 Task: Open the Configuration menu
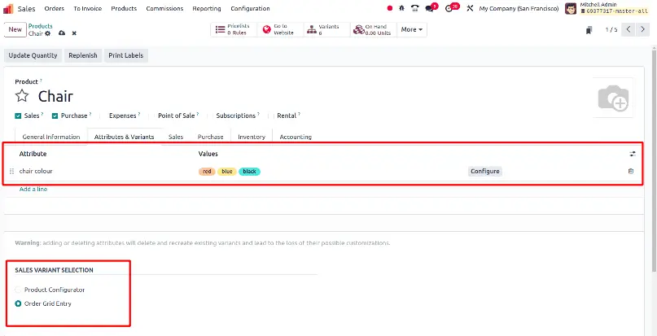point(250,8)
